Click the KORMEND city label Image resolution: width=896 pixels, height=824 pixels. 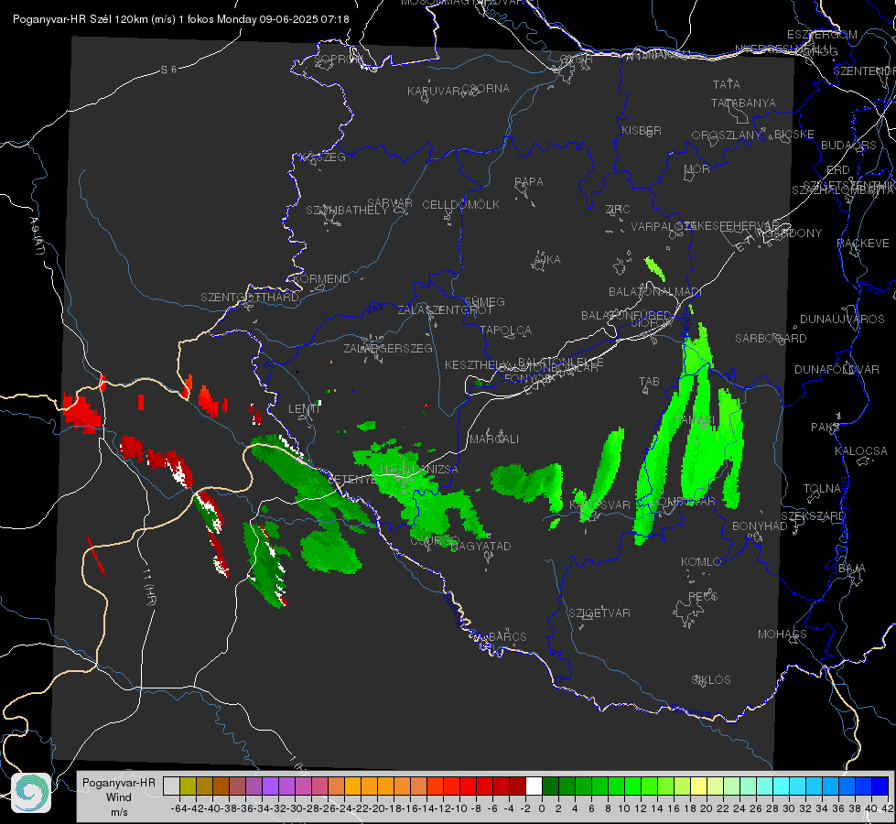click(x=320, y=279)
